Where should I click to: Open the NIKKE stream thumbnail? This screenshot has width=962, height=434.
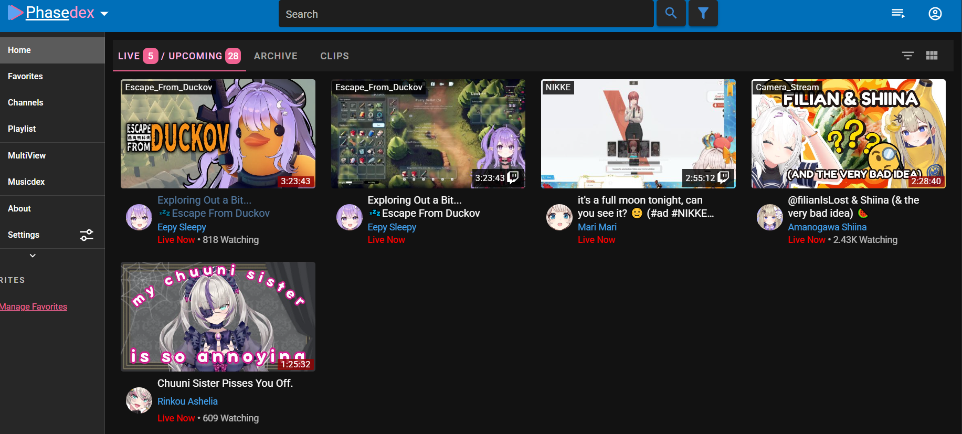click(638, 134)
